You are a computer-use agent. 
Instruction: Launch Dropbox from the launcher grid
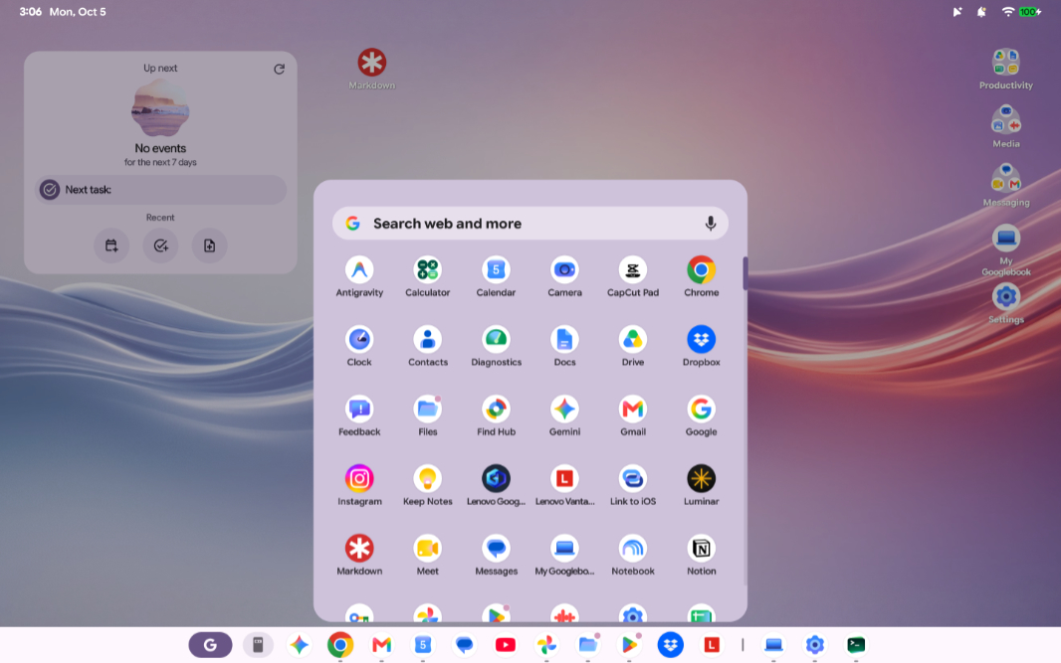[x=701, y=339]
